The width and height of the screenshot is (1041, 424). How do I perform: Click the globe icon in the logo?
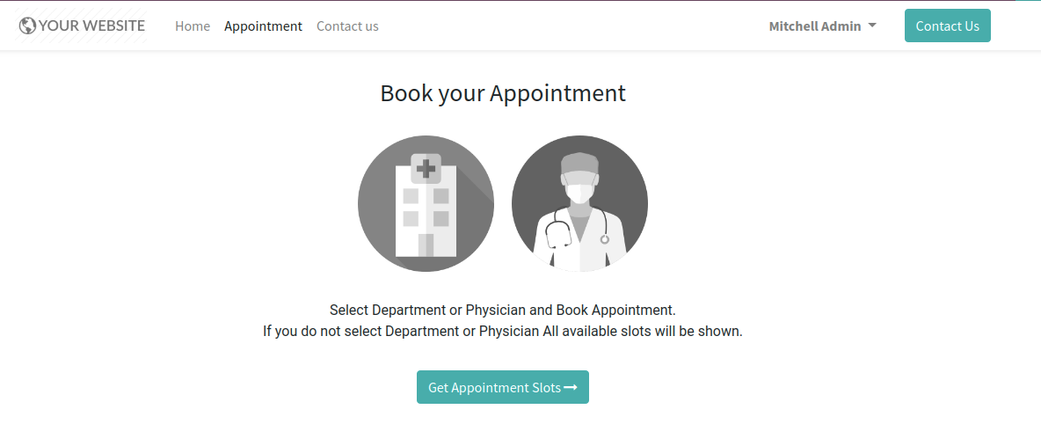[28, 26]
